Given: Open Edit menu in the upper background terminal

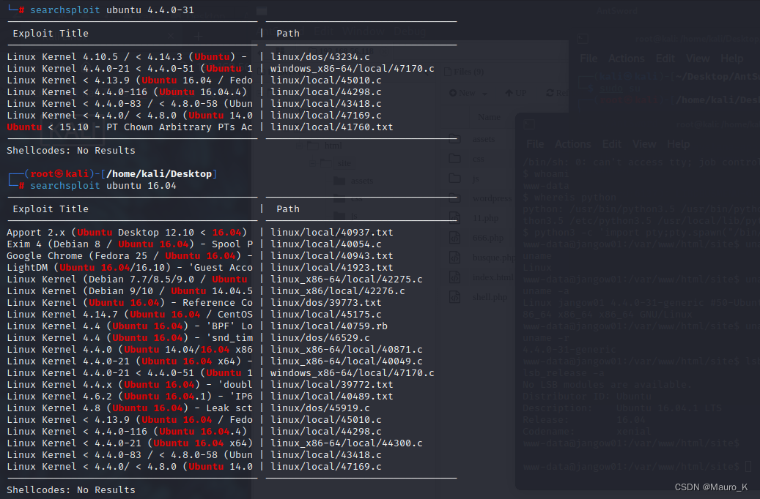Looking at the screenshot, I should tap(665, 59).
